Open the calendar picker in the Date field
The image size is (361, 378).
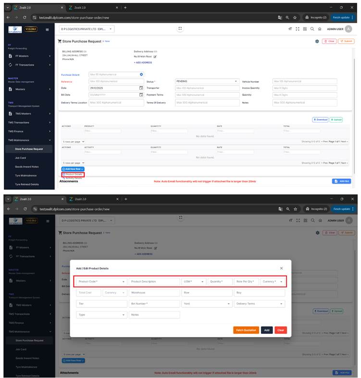pos(141,88)
